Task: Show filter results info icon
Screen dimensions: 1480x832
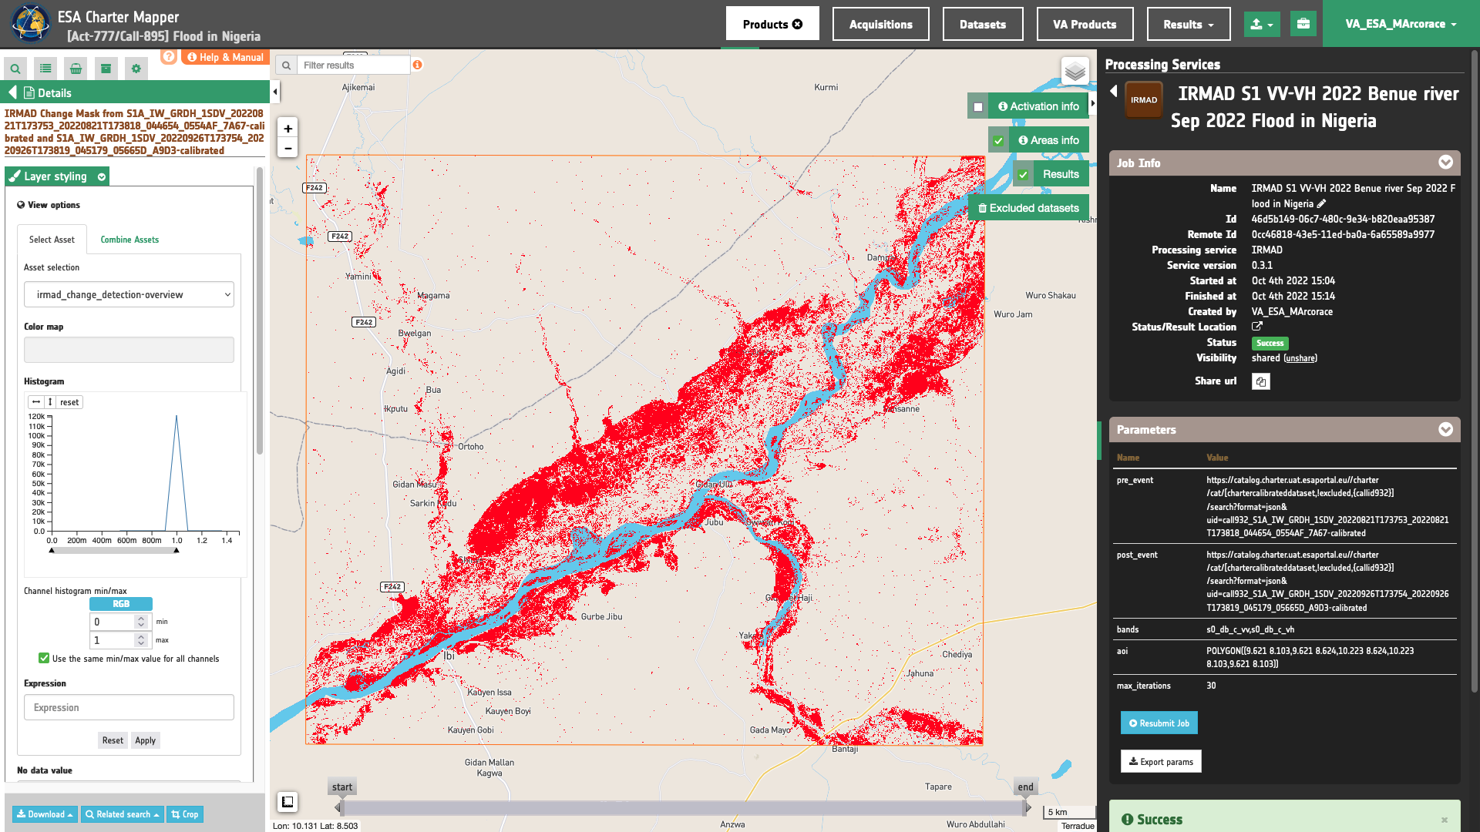Action: coord(417,65)
